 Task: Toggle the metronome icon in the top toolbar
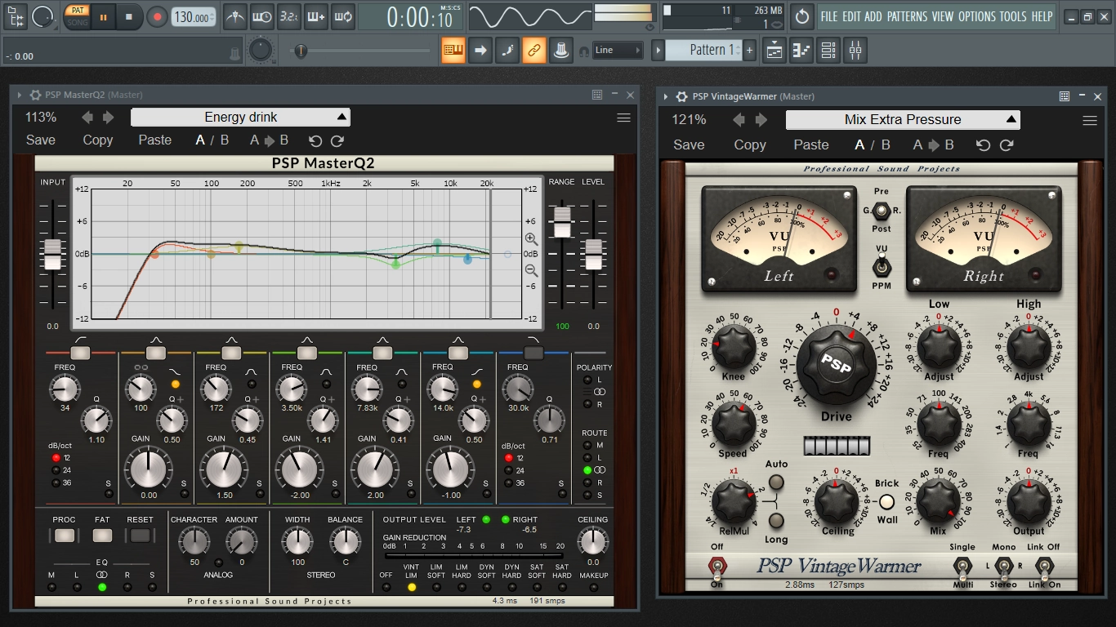coord(234,16)
